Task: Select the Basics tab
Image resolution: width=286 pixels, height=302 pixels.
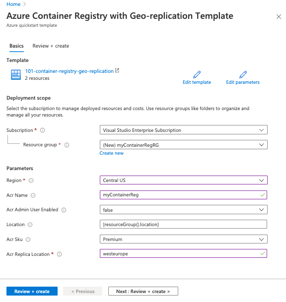Action: coord(16,46)
